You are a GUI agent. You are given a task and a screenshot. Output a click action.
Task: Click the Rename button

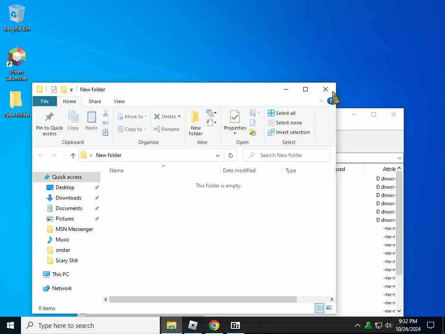point(166,129)
